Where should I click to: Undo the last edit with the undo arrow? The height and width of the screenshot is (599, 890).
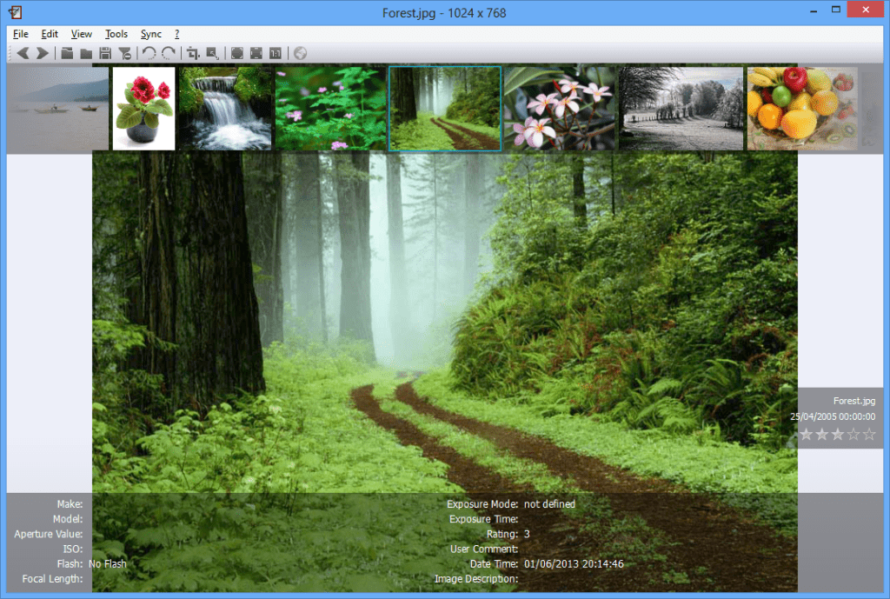click(x=148, y=53)
